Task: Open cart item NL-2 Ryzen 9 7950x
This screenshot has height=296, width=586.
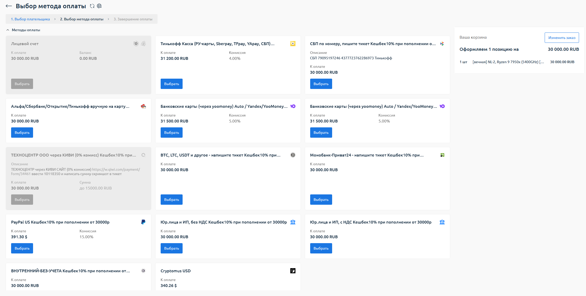Action: click(508, 62)
